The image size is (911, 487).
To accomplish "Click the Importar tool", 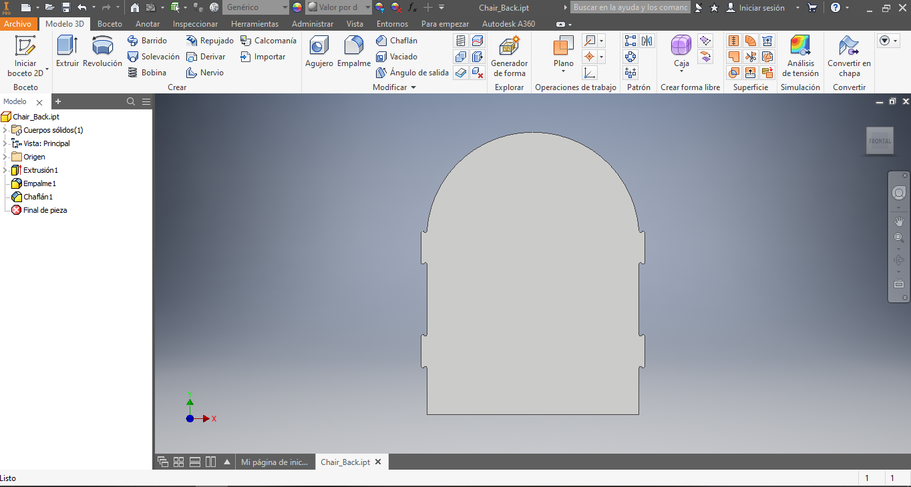I will 262,57.
